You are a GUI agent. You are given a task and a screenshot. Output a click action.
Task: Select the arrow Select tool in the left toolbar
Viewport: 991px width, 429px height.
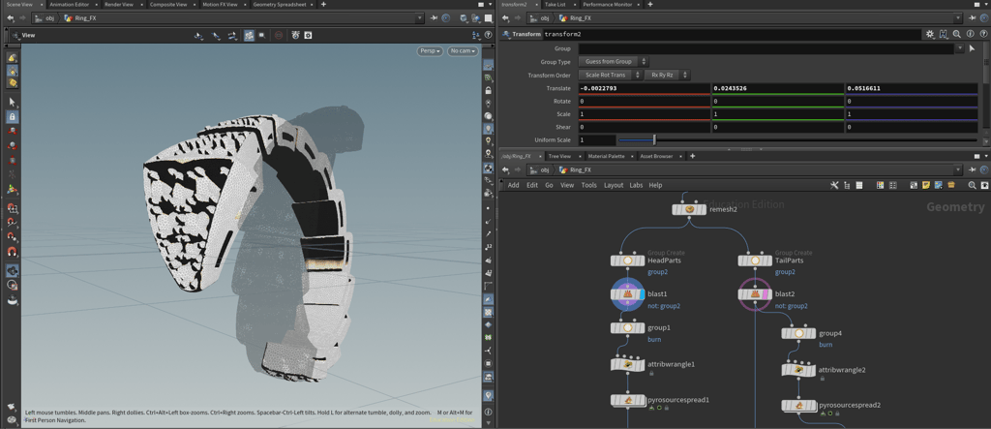[x=13, y=102]
